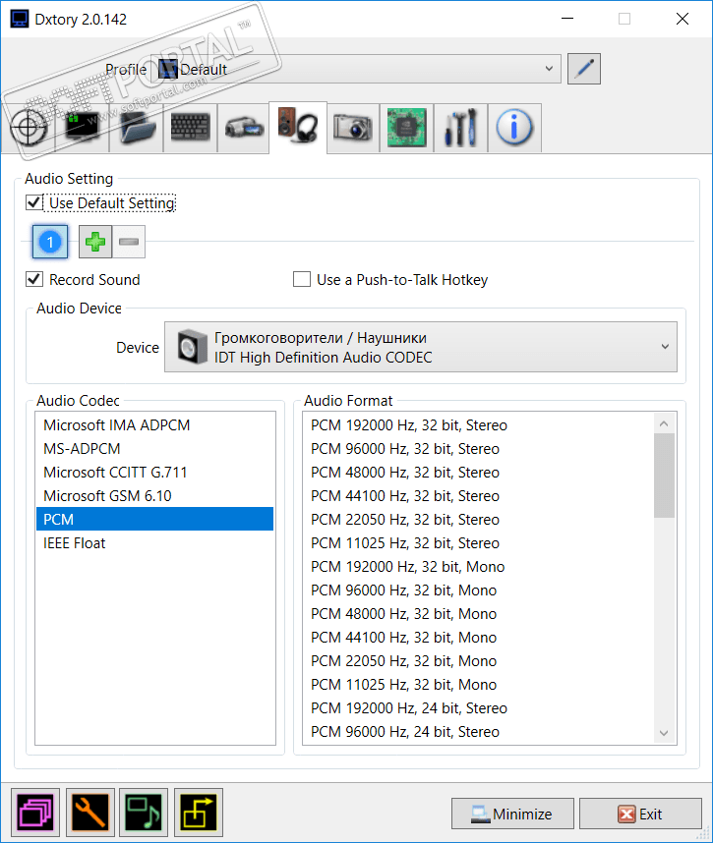Choose PCM 96000 Hz, 32 bit, Stereo
The image size is (713, 843).
pos(478,449)
